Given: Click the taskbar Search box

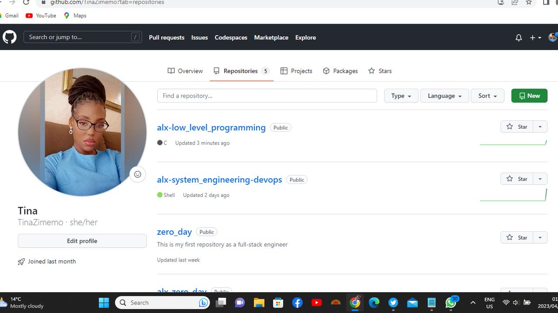Looking at the screenshot, I should [163, 303].
